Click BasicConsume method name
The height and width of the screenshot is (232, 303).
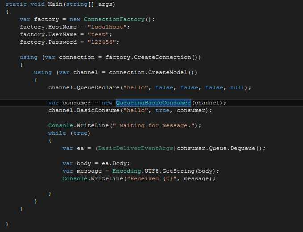point(98,110)
